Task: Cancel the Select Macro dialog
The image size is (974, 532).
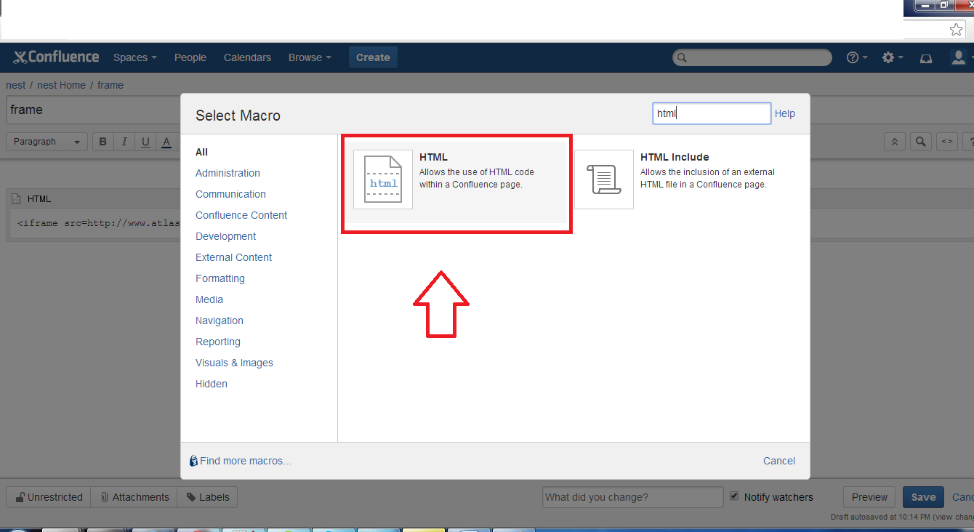Action: pyautogui.click(x=778, y=461)
